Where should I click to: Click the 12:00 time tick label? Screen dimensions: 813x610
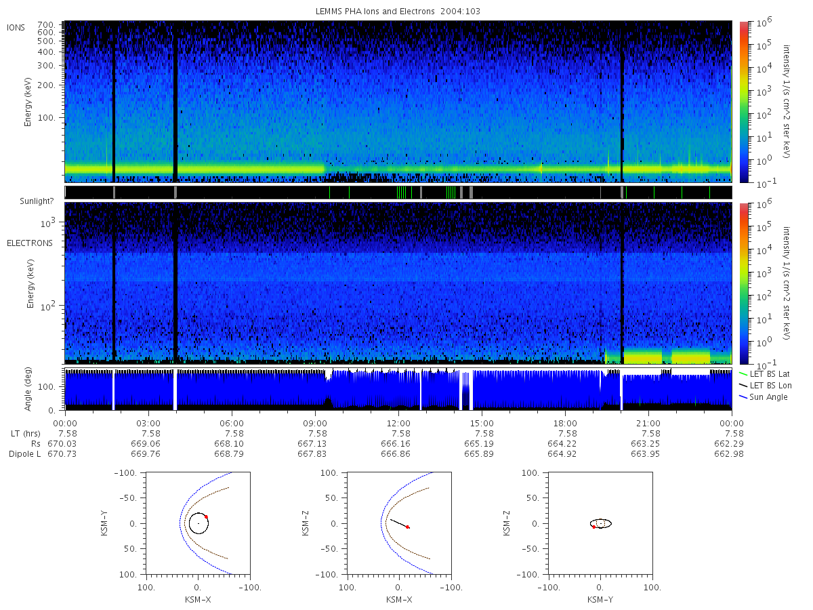pos(398,423)
